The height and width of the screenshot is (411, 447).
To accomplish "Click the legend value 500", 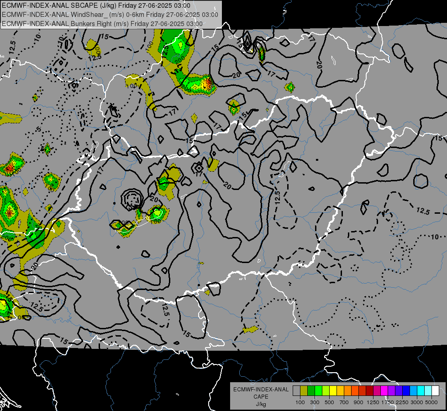I will (x=329, y=402).
